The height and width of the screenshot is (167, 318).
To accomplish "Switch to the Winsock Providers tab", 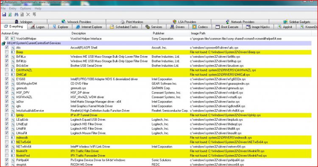I will tap(76, 22).
